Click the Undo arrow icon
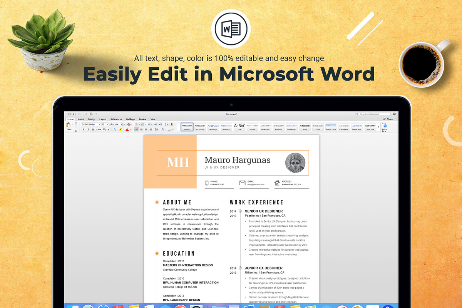The image size is (462, 308). tap(79, 114)
